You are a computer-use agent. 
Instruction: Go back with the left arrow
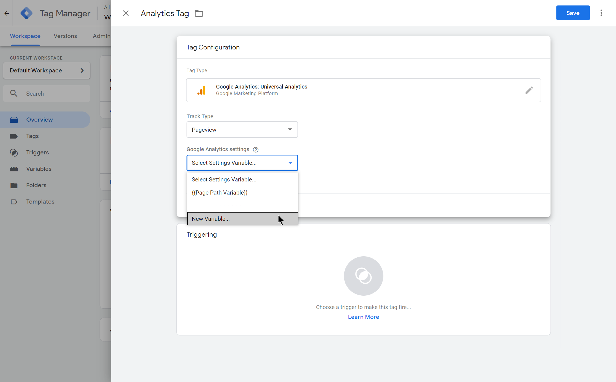[x=7, y=13]
